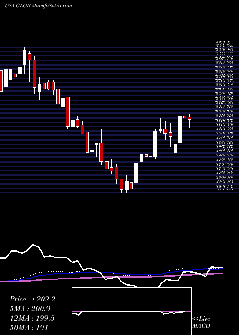This screenshot has width=239, height=335.
Task: Click the "Price : 202.2" readout
Action: click(x=33, y=299)
